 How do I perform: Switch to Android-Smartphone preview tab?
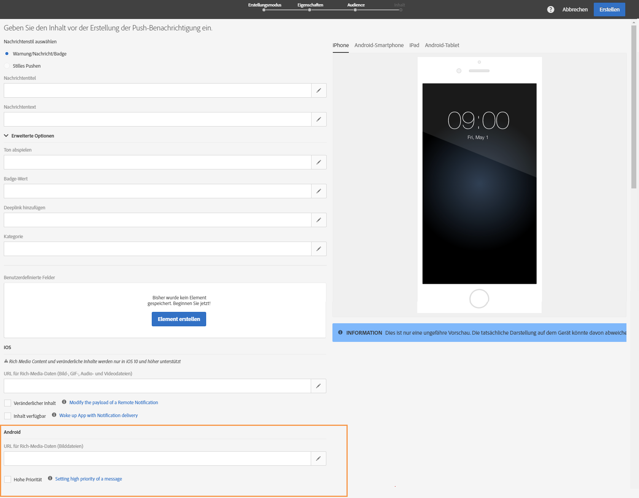(x=379, y=45)
